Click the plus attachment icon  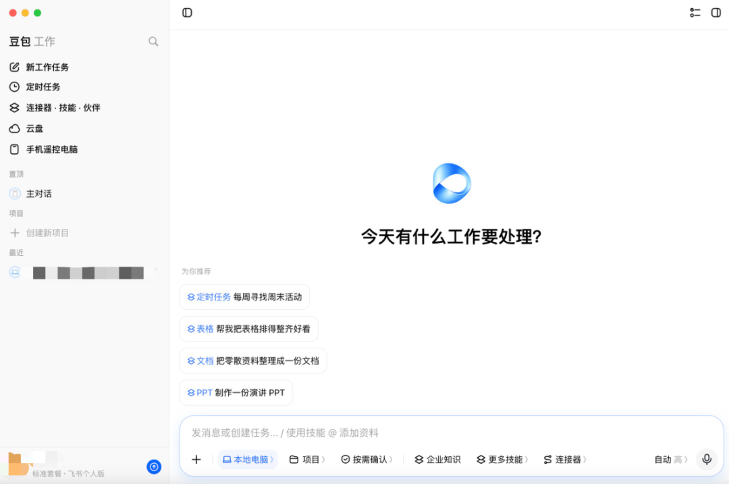[x=196, y=459]
